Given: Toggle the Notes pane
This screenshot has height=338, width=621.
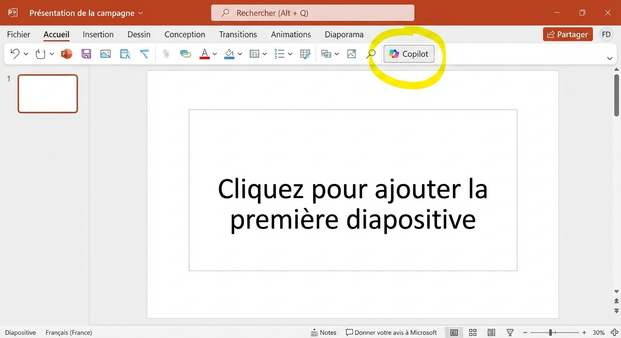Looking at the screenshot, I should 324,333.
